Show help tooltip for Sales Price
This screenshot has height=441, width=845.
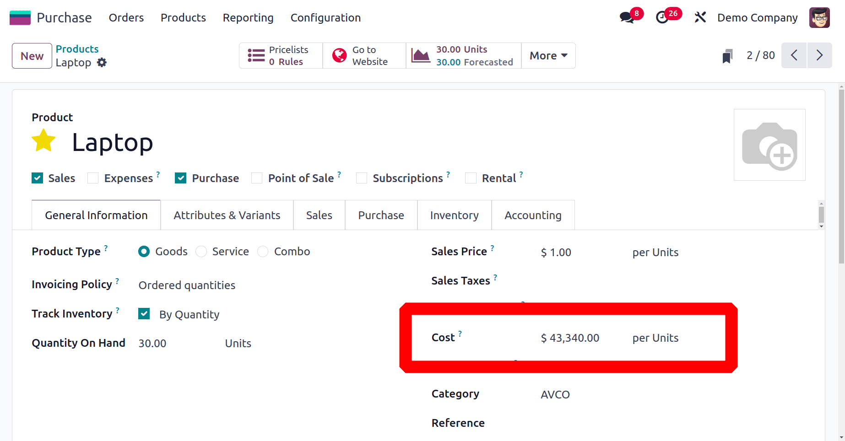click(x=492, y=247)
